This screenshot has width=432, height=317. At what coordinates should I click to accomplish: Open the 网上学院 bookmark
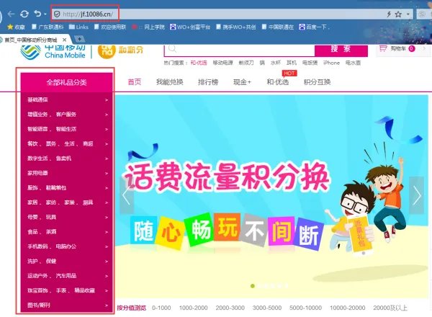click(148, 27)
